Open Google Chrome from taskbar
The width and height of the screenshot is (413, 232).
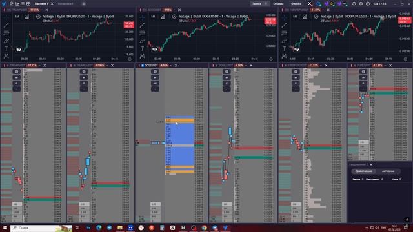coord(205,227)
